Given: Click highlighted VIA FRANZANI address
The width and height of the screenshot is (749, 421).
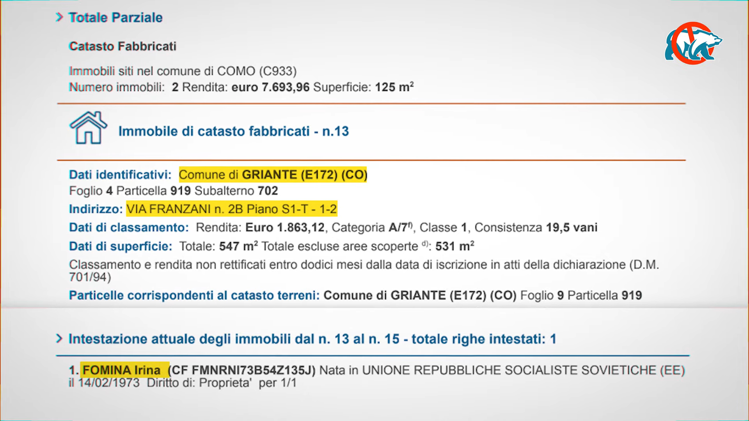Looking at the screenshot, I should (231, 209).
